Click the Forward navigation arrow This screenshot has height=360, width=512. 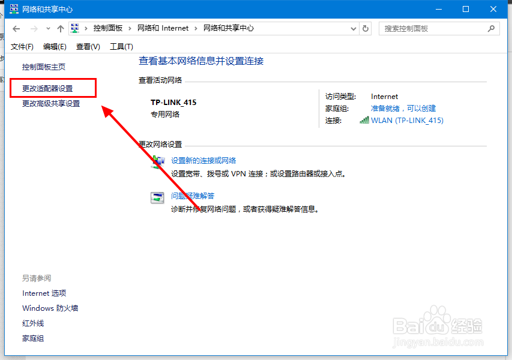coord(34,29)
